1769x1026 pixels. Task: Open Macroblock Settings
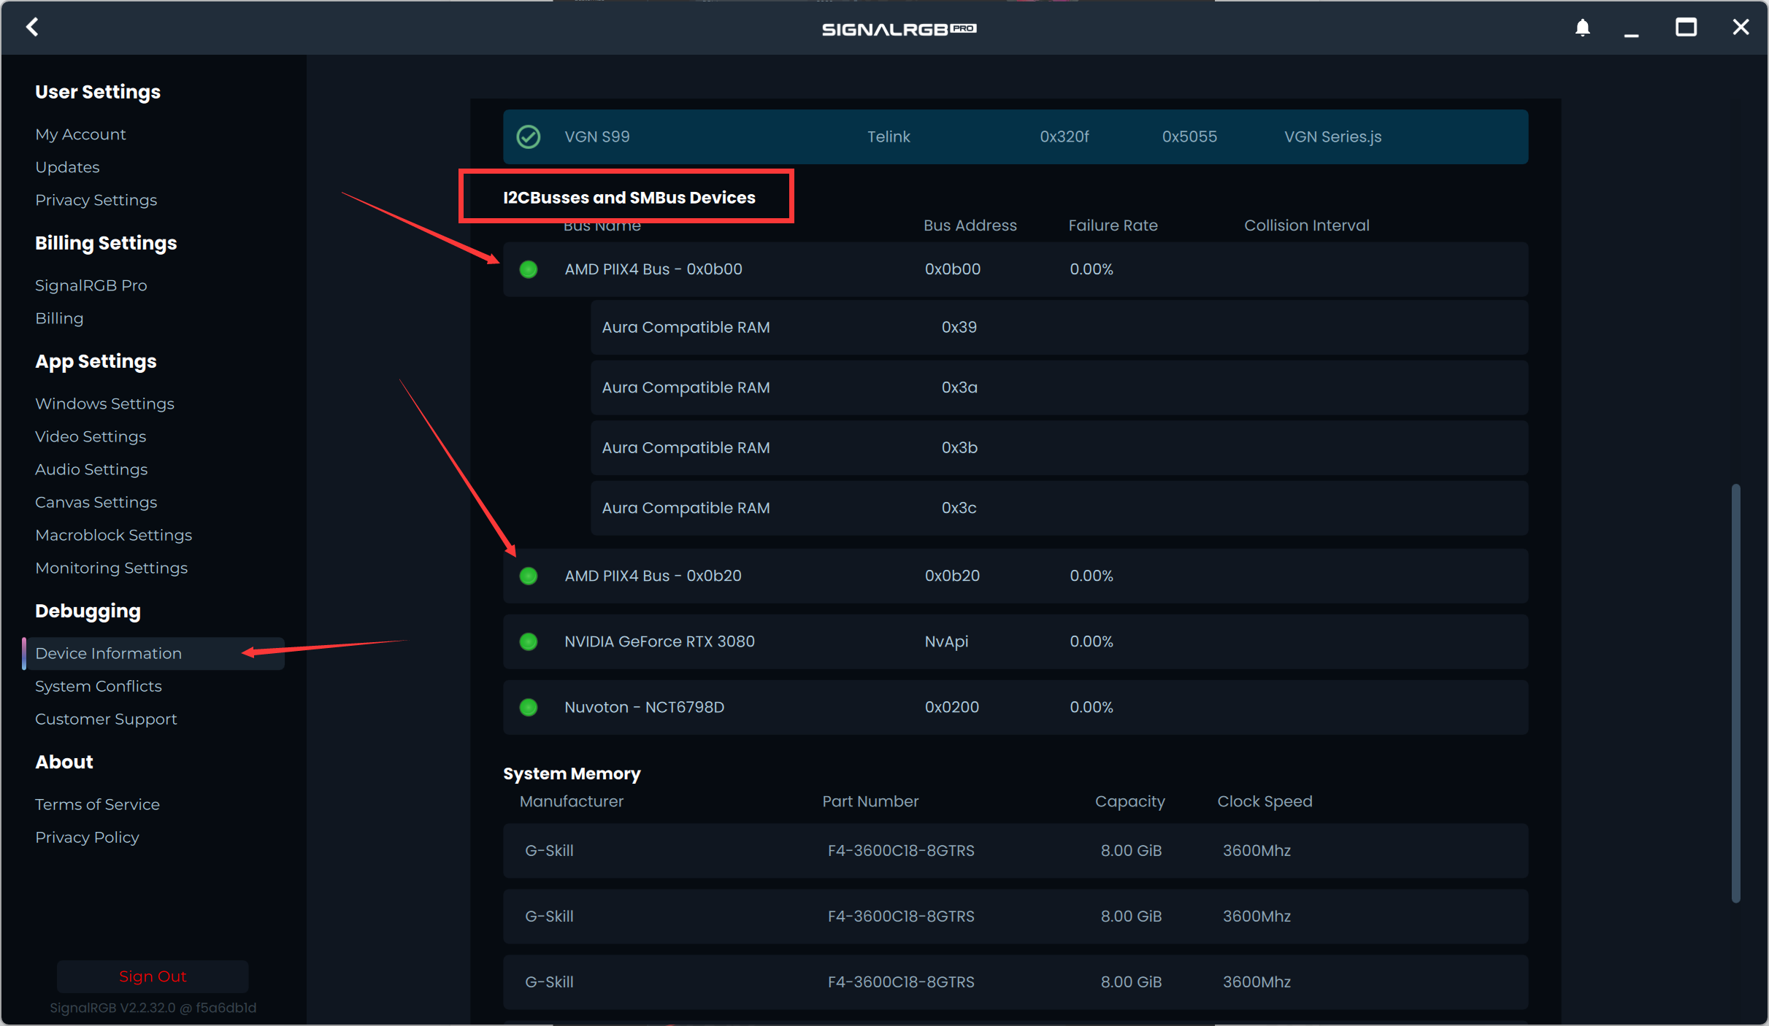pyautogui.click(x=113, y=535)
